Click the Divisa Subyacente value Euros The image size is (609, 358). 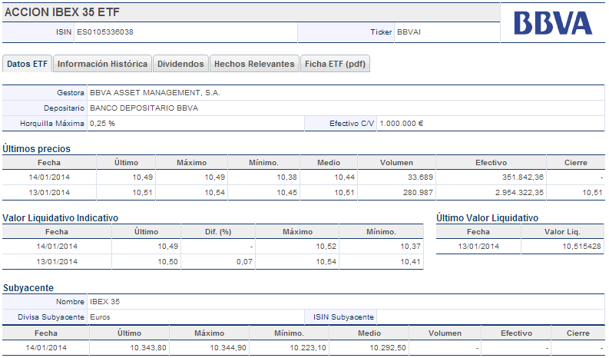pyautogui.click(x=100, y=317)
